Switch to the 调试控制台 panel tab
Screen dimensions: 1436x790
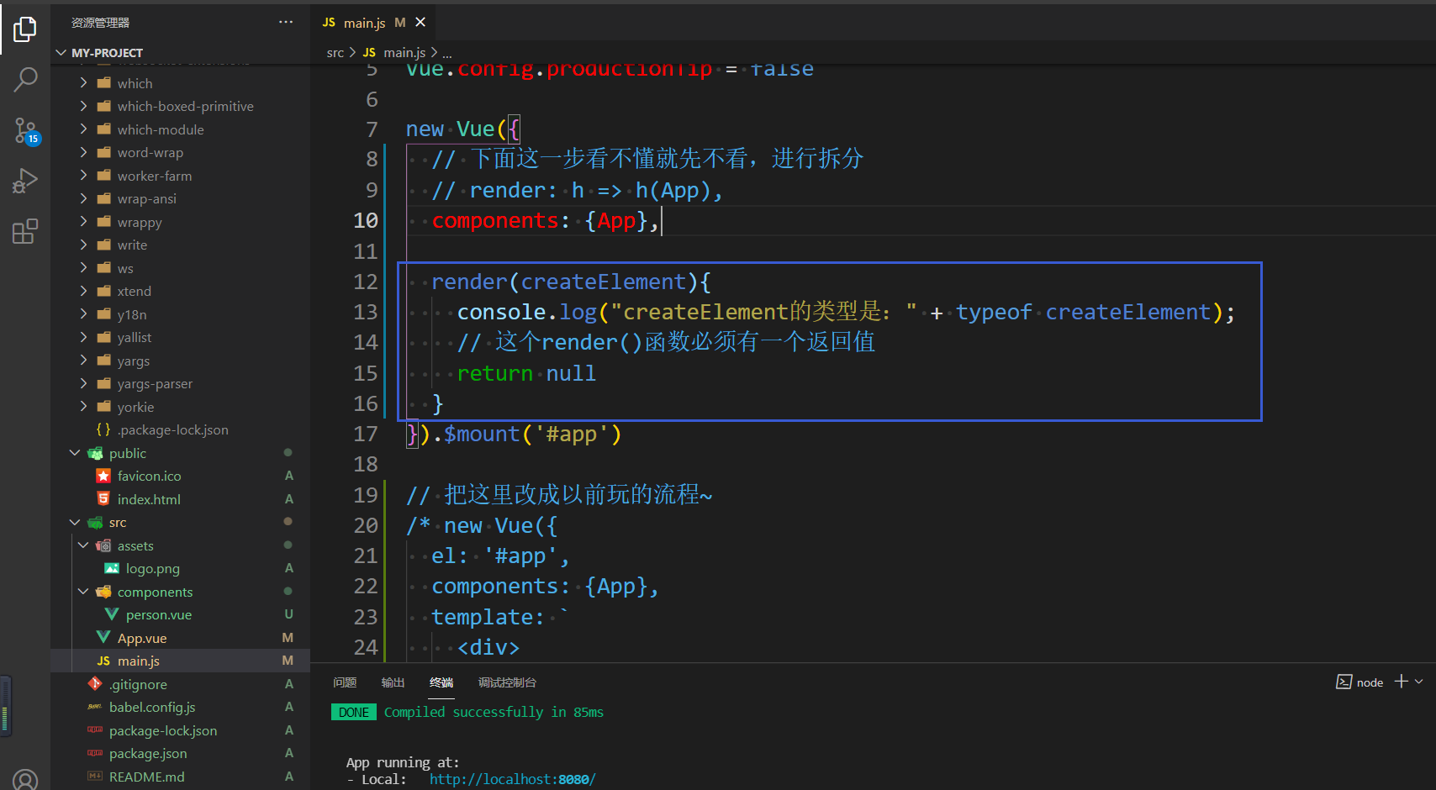(507, 682)
